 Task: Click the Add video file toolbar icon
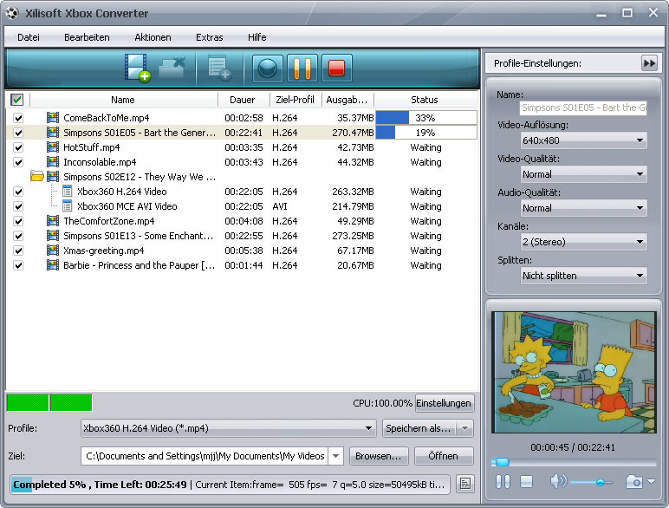pyautogui.click(x=137, y=68)
